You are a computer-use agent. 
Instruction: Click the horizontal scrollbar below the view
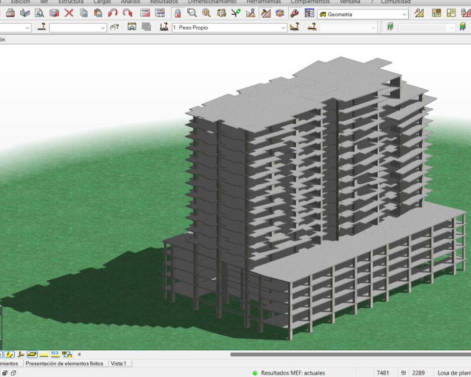tap(349, 354)
